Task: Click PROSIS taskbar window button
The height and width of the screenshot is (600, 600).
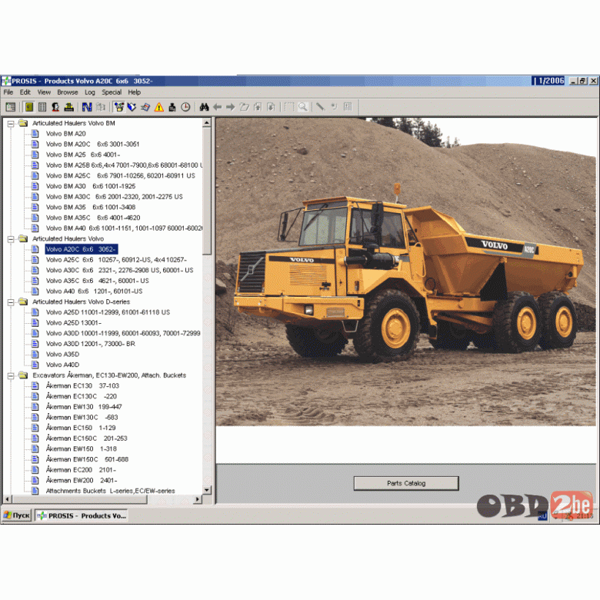Action: click(81, 516)
